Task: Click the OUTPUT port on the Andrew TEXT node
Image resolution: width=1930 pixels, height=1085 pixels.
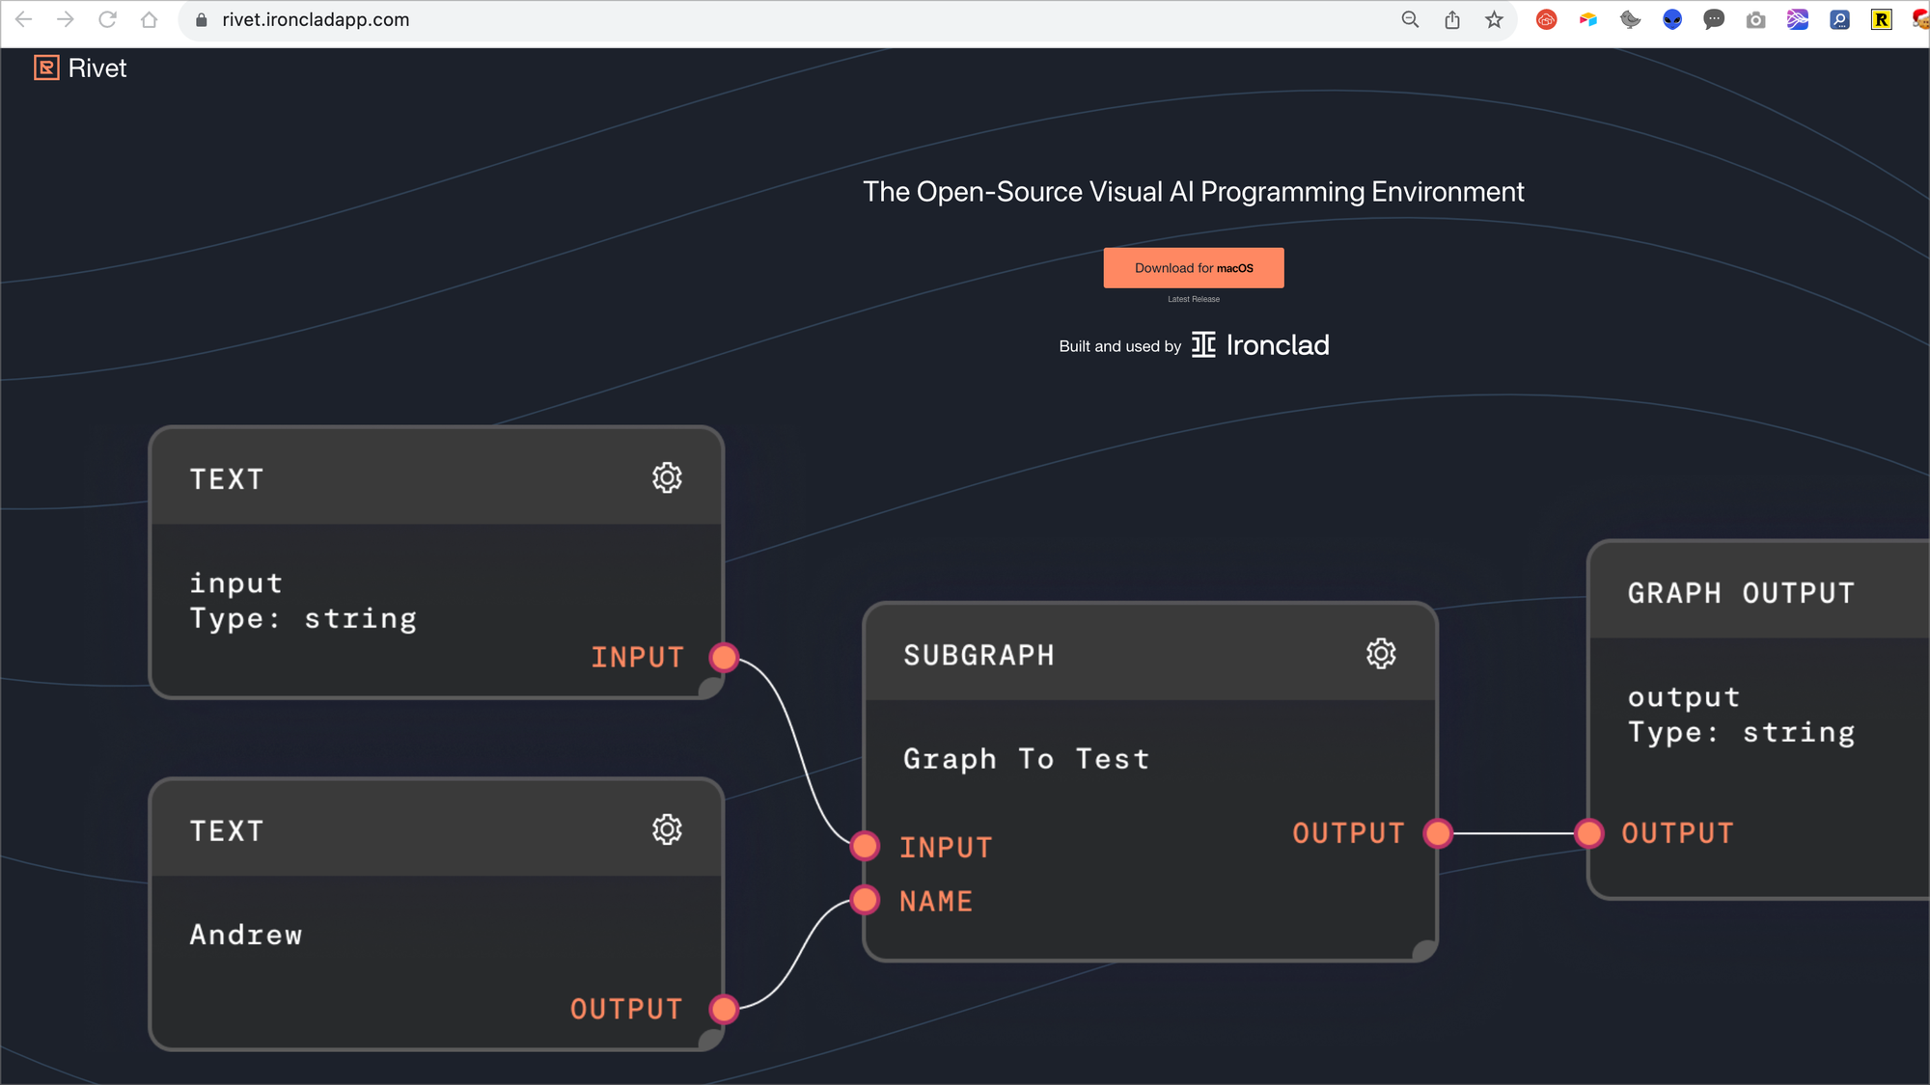Action: [724, 1009]
